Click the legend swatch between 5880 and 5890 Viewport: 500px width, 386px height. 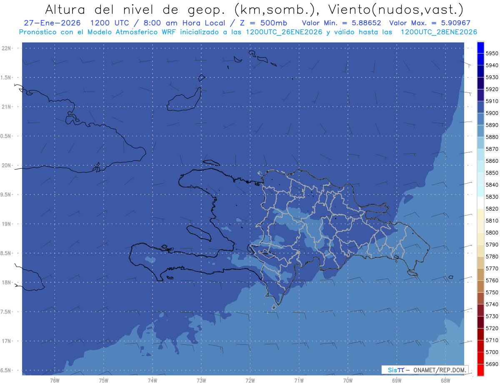point(480,131)
